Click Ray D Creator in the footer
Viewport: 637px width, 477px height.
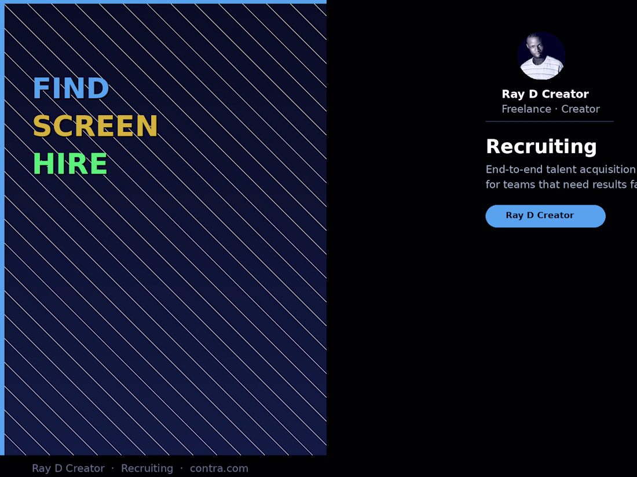click(68, 468)
